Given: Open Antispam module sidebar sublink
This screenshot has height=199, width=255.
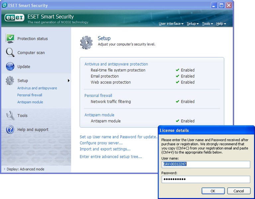Looking at the screenshot, I should point(30,102).
